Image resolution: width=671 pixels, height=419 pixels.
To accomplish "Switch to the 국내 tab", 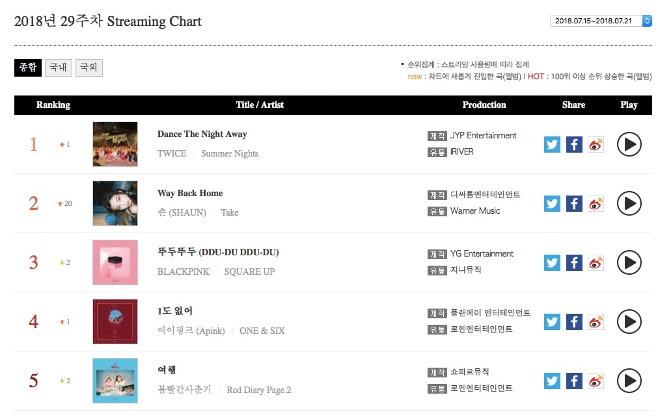I will [59, 68].
